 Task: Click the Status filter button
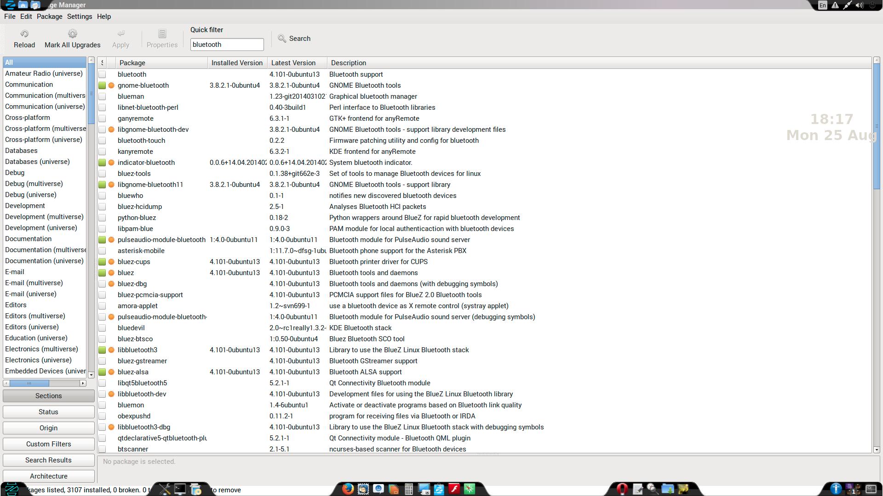pos(48,412)
